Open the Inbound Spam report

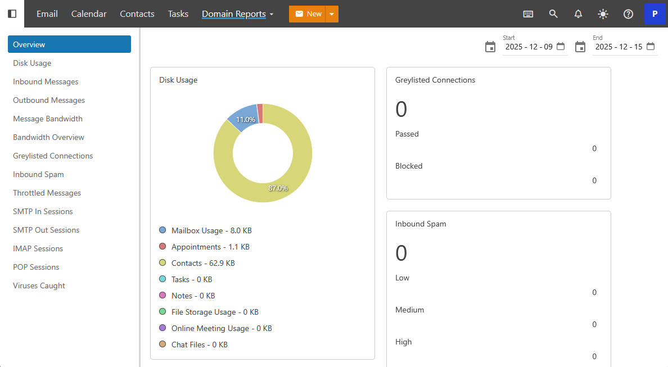[38, 174]
